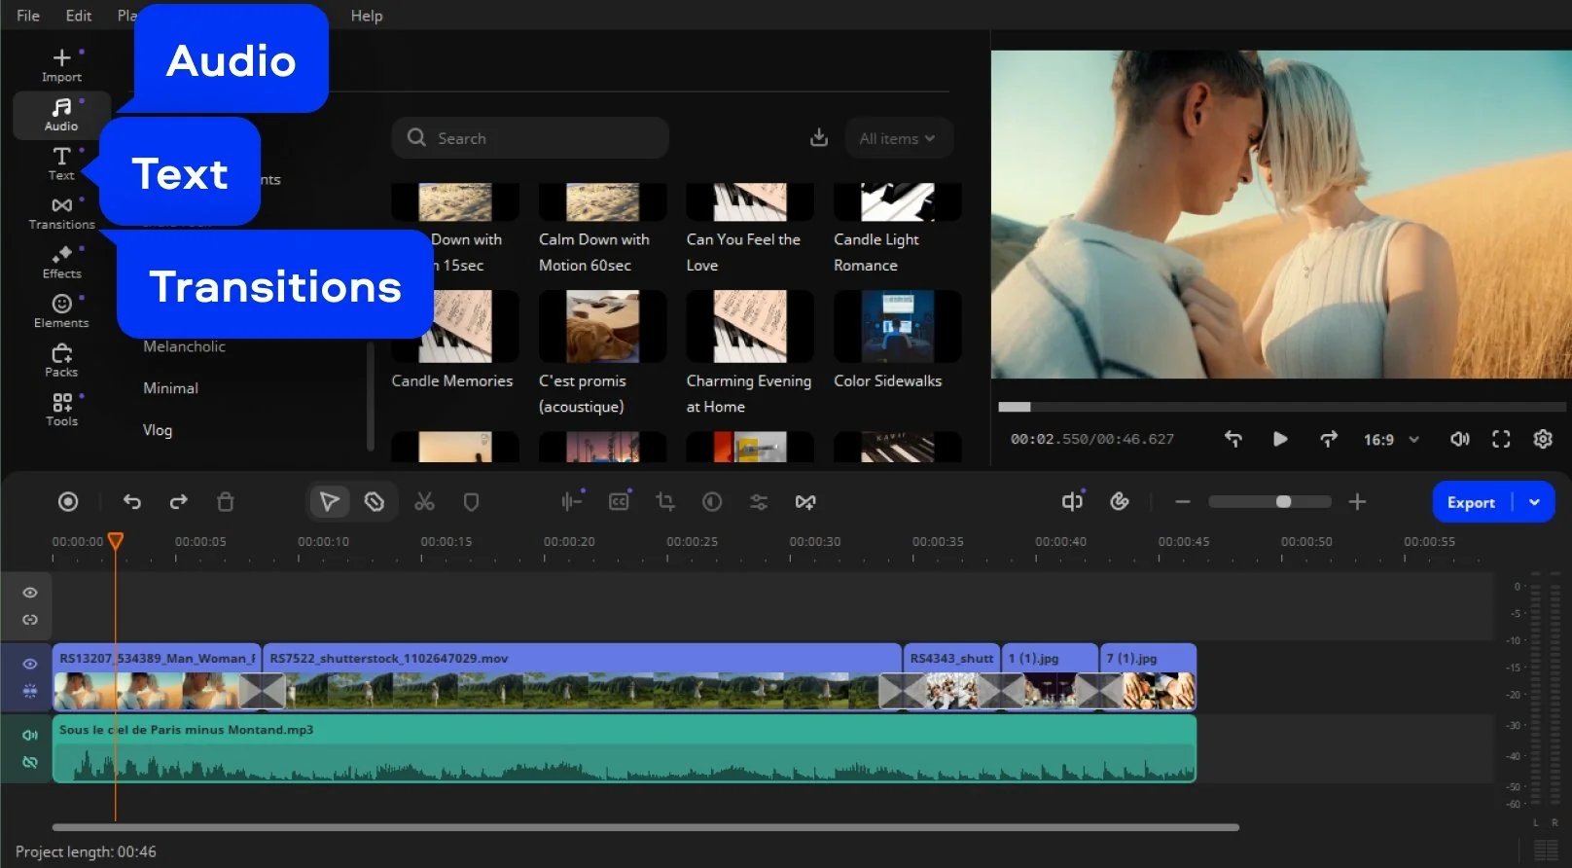This screenshot has height=868, width=1572.
Task: Select the Packs sidebar icon
Action: point(61,359)
